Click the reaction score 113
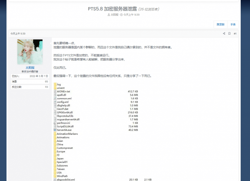 tap(46, 87)
